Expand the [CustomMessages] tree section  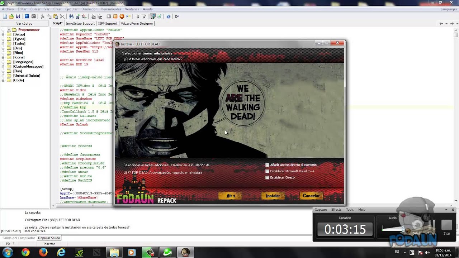pyautogui.click(x=3, y=67)
